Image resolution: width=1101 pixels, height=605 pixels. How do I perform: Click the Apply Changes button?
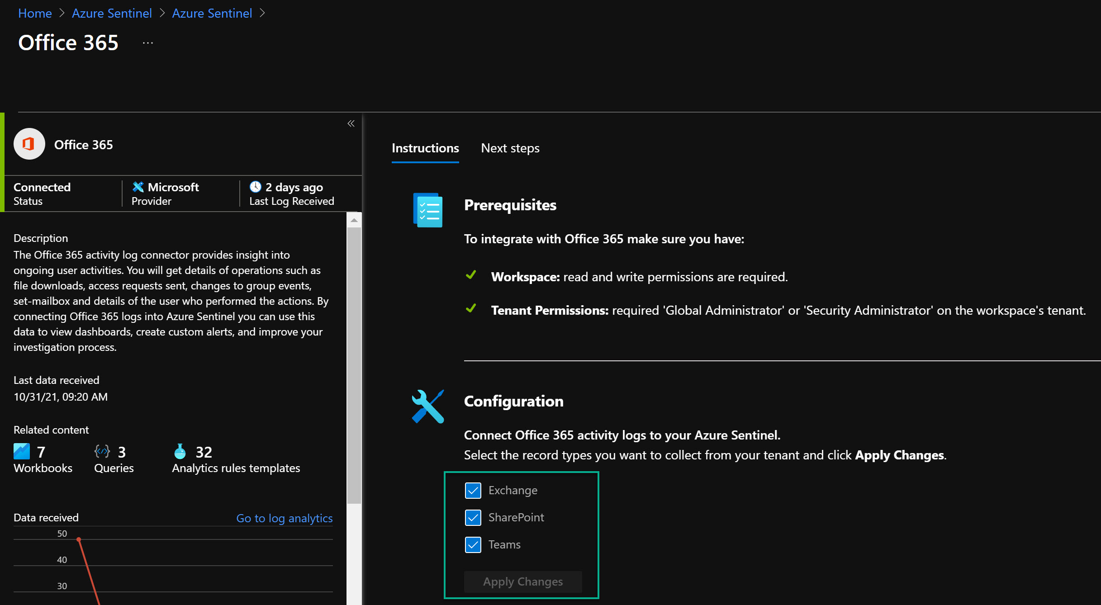tap(523, 581)
